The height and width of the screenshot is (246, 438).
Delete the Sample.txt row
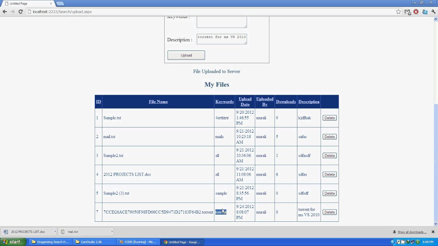[330, 118]
